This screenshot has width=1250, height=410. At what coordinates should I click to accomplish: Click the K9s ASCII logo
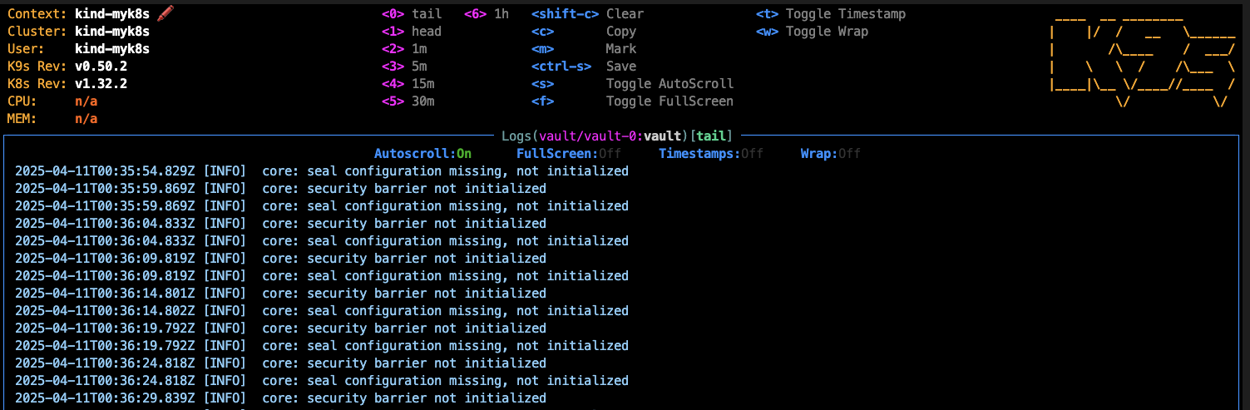click(1143, 62)
